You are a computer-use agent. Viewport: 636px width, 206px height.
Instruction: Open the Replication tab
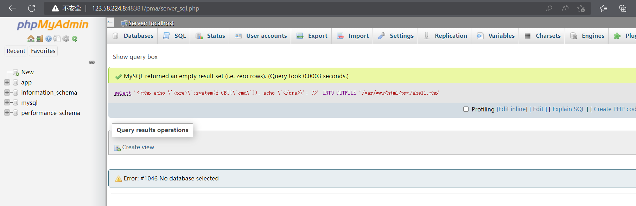(445, 36)
